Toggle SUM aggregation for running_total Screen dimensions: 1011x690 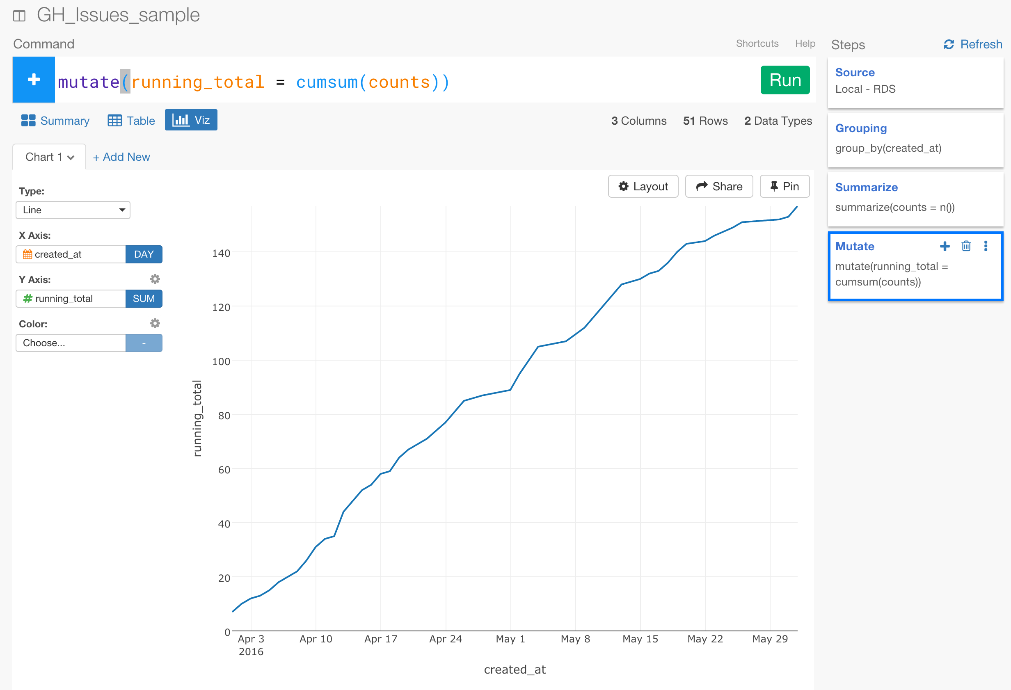click(144, 299)
